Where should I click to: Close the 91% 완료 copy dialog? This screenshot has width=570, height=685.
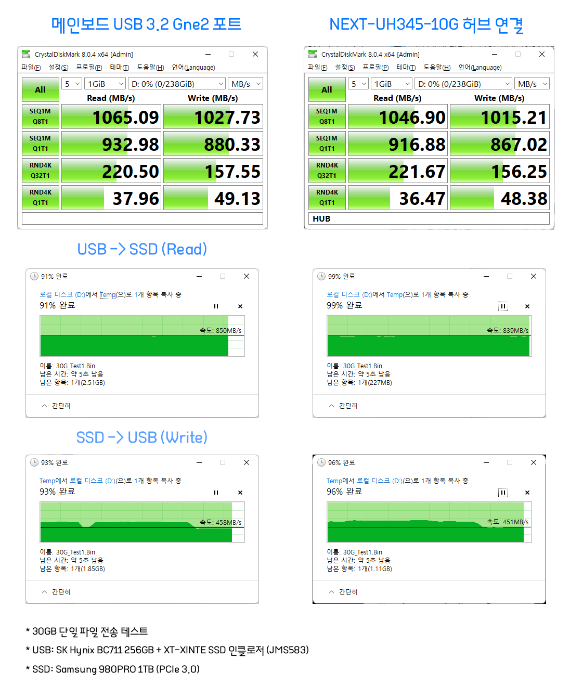click(x=247, y=276)
